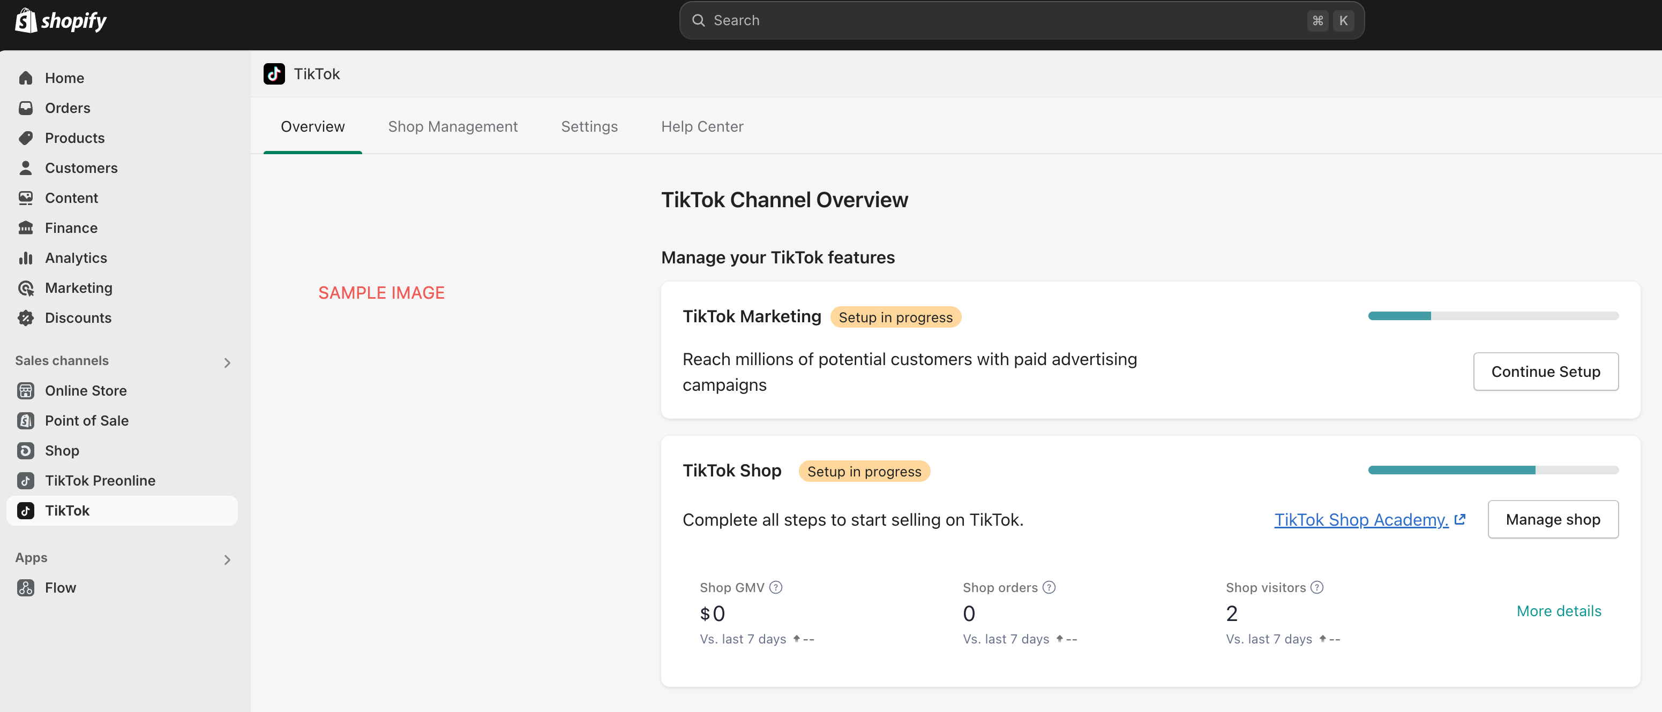Switch to the Shop Management tab
The image size is (1662, 712).
click(452, 126)
